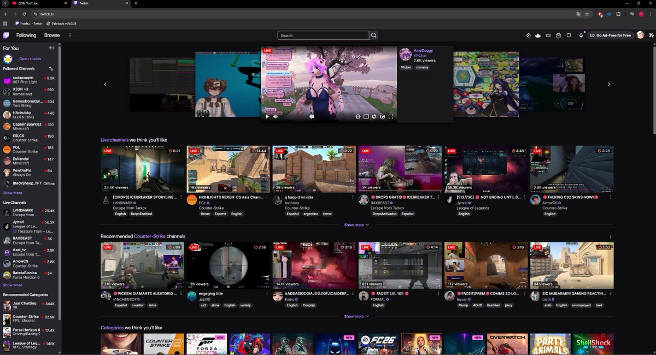Open Overwatch category cover

pos(507,344)
